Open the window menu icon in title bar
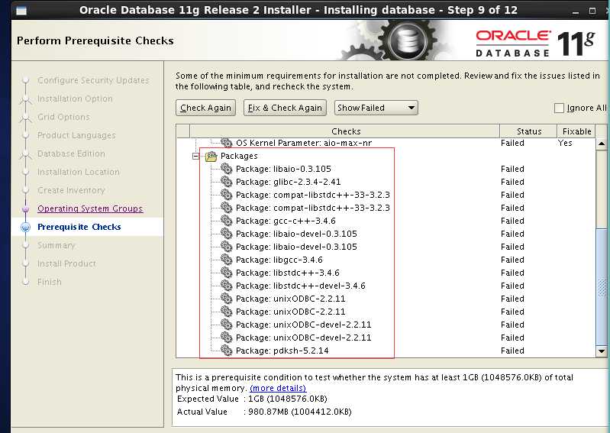Screen dimensions: 610x433 coord(21,11)
